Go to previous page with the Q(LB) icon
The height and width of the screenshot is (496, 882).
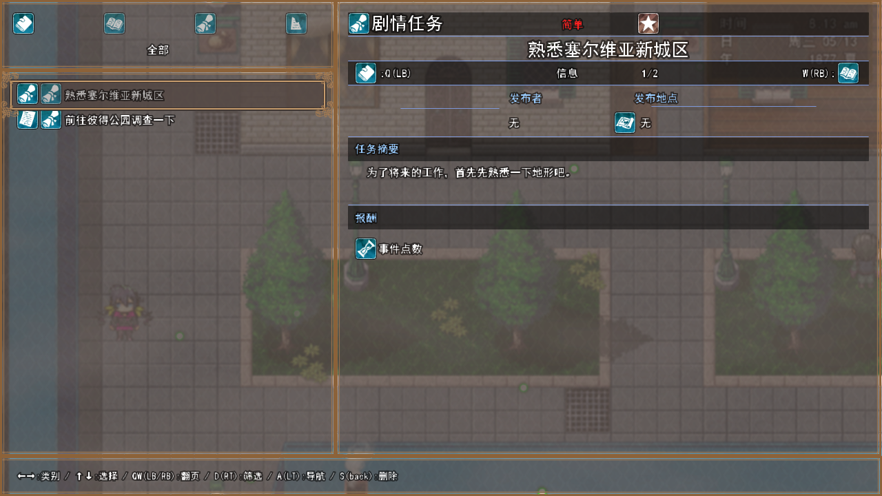tap(366, 73)
